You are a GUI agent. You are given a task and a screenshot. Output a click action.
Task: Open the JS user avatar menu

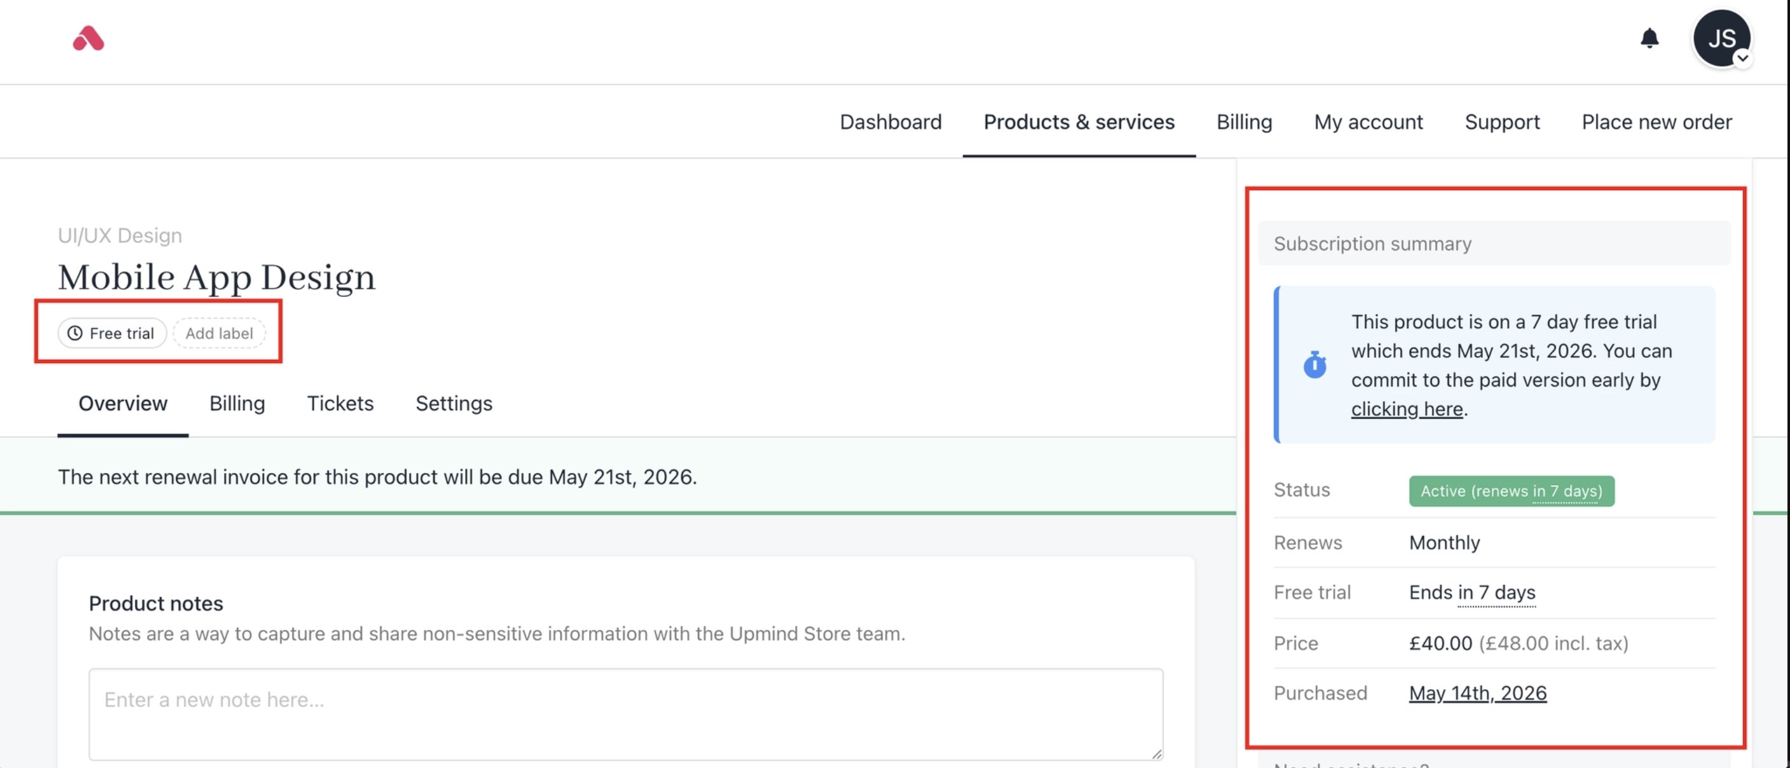pos(1721,39)
